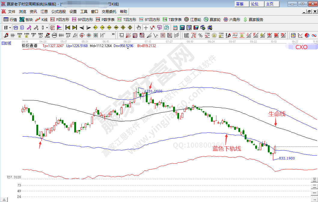Image resolution: width=318 pixels, height=202 pixels.
Task: Click the 客服 button
Action: [x=241, y=4]
